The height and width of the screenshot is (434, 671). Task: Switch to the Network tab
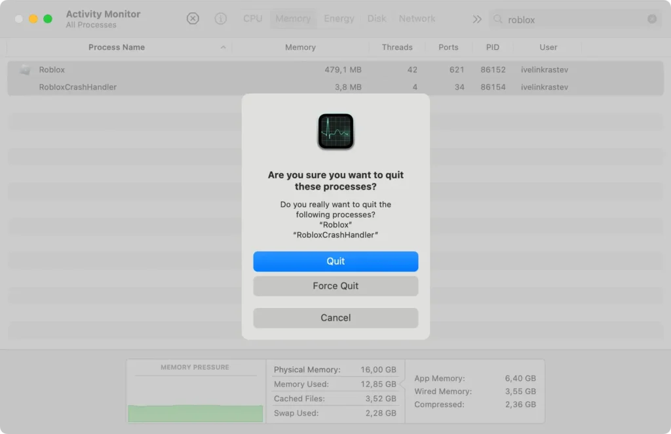tap(417, 19)
